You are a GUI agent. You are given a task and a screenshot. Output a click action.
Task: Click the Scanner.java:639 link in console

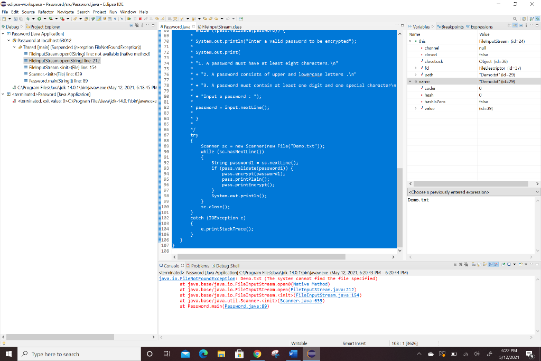pos(301,301)
